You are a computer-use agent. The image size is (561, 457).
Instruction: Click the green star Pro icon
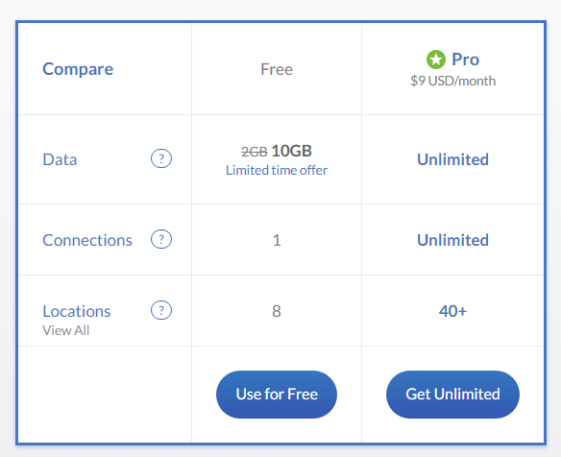436,60
